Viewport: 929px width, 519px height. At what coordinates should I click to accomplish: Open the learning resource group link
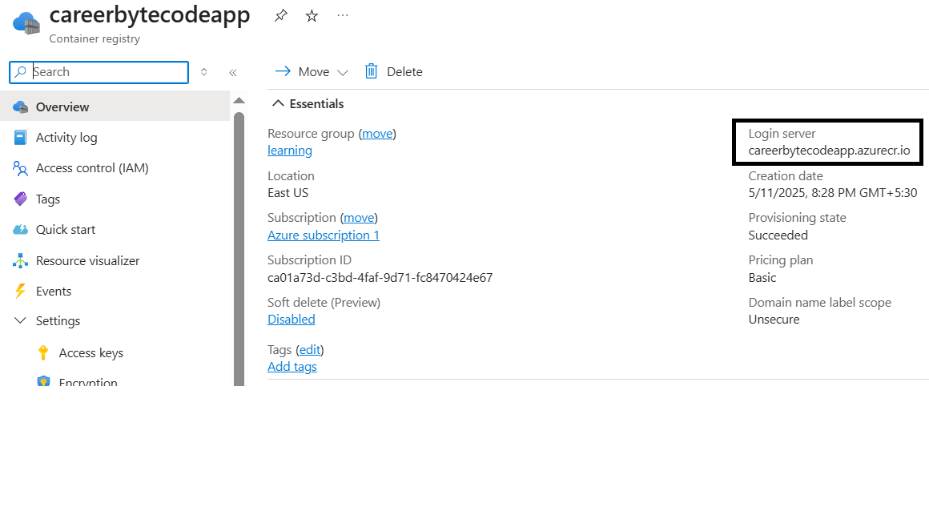(289, 150)
